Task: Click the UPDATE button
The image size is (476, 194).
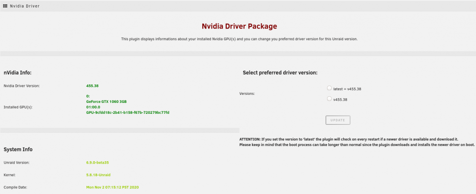Action: [x=338, y=120]
